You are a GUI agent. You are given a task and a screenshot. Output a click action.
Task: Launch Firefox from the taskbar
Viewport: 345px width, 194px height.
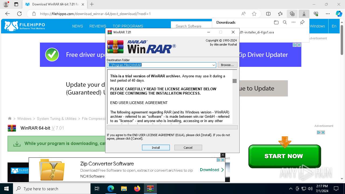coord(137,189)
